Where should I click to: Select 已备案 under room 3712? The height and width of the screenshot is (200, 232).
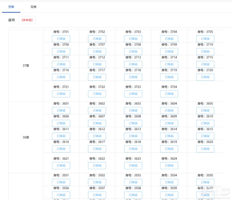coord(97,64)
